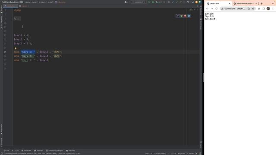Open the Services tool window

(x=71, y=151)
